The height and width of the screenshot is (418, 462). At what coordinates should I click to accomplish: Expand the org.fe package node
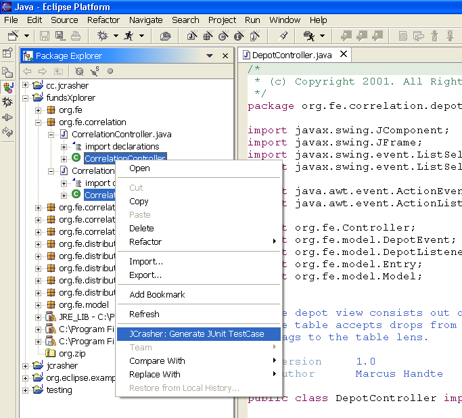38,110
